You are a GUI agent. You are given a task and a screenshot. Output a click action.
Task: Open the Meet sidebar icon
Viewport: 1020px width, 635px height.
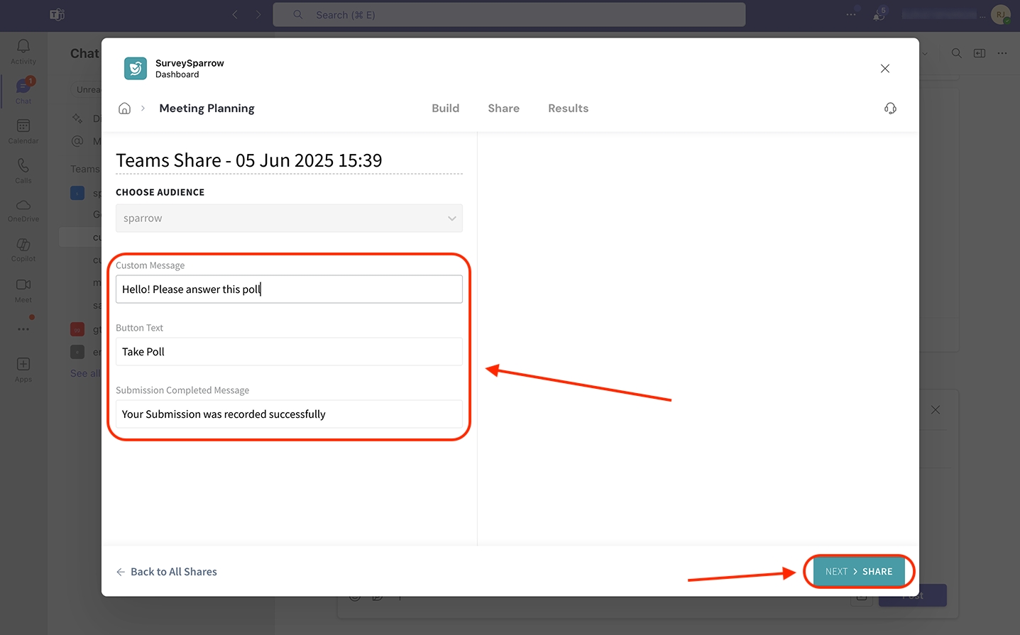click(x=23, y=289)
